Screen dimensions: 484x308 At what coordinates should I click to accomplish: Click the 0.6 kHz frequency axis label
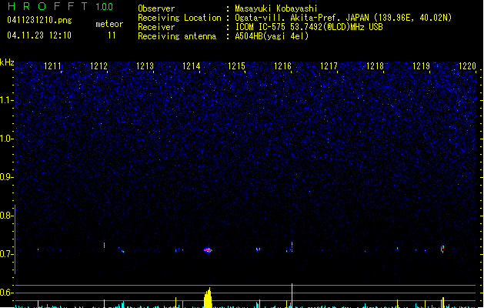(7, 293)
